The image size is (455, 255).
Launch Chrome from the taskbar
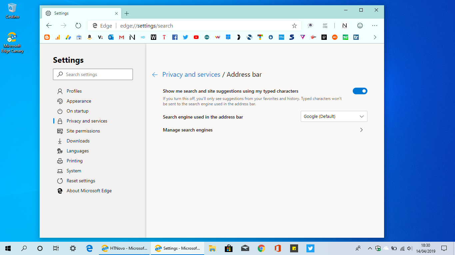[261, 248]
